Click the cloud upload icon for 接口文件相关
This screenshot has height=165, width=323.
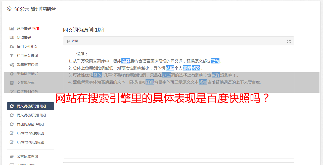click(x=12, y=47)
